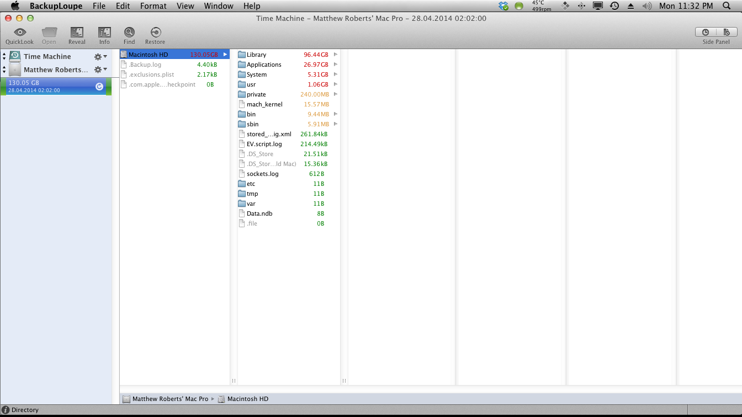Open the File menu

99,6
